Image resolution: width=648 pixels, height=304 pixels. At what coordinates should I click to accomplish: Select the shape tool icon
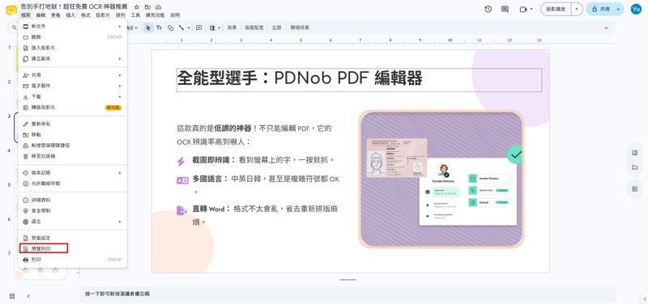click(170, 27)
